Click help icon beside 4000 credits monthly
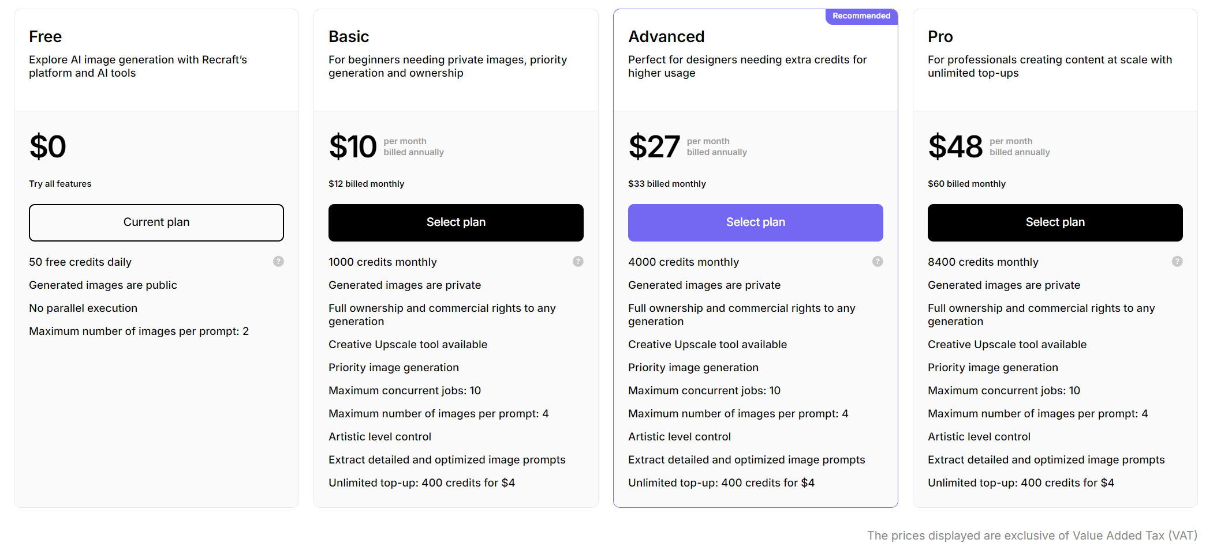Image resolution: width=1217 pixels, height=558 pixels. tap(878, 262)
